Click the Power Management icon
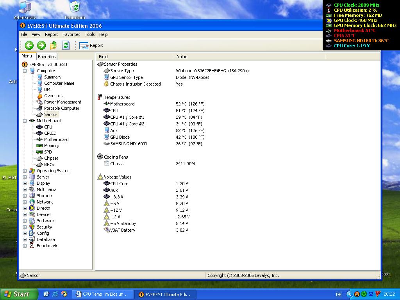This screenshot has width=400, height=300. click(x=39, y=102)
